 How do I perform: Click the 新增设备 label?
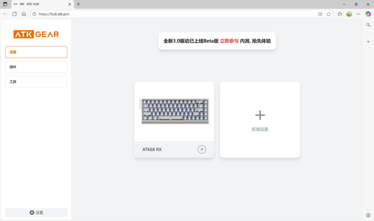pyautogui.click(x=260, y=129)
